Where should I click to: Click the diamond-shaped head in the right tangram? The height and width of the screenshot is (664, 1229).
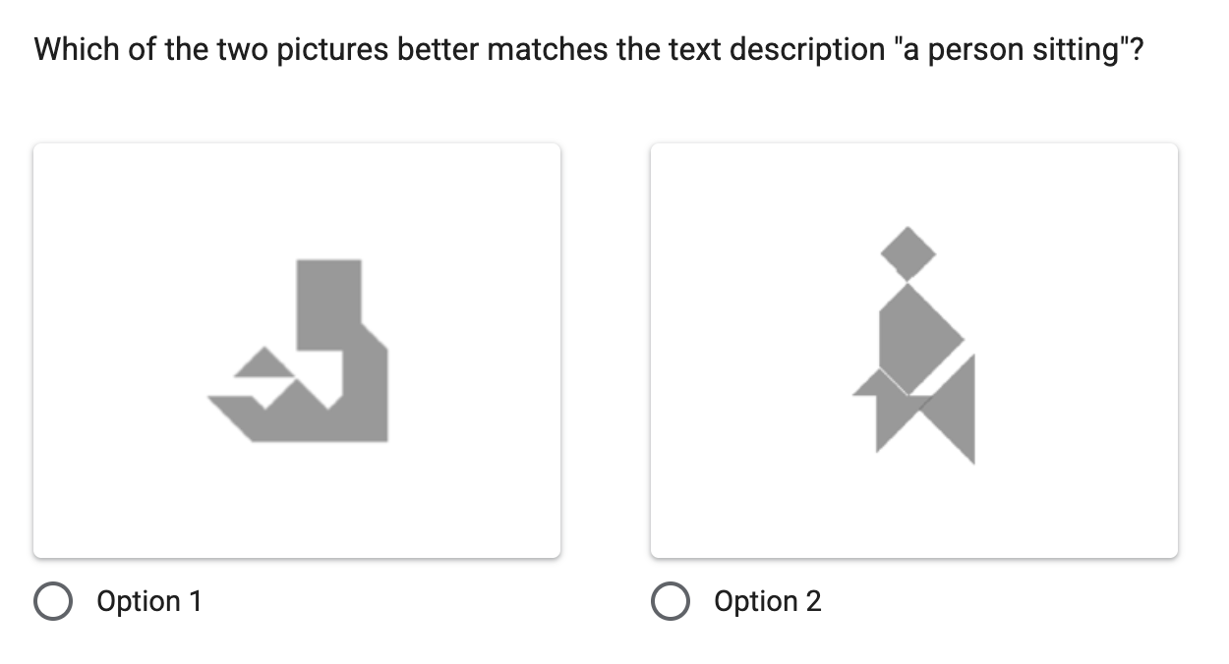point(907,251)
